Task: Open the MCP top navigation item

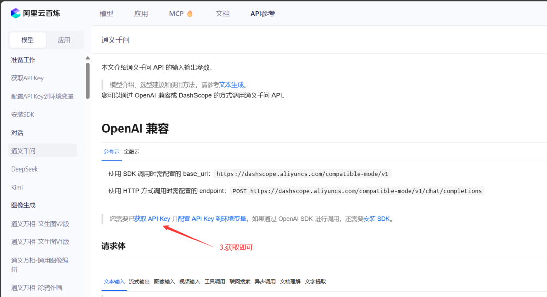Action: pyautogui.click(x=176, y=14)
